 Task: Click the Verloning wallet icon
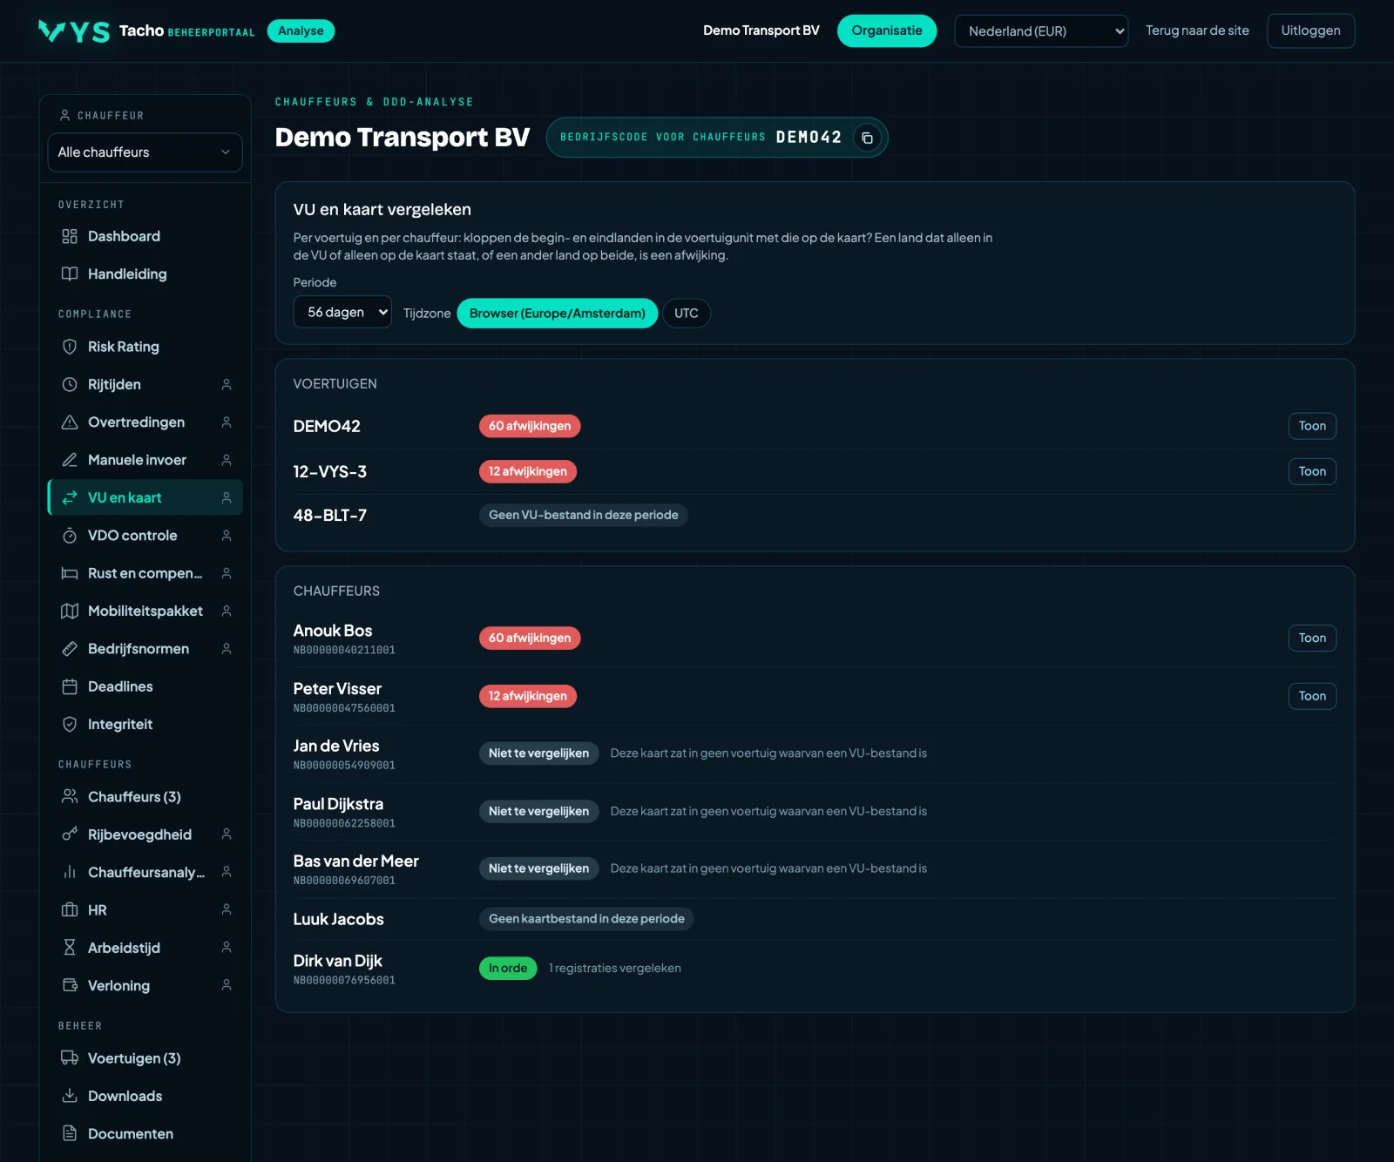[70, 985]
